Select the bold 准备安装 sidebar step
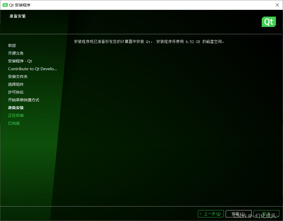The image size is (283, 221). pyautogui.click(x=16, y=108)
